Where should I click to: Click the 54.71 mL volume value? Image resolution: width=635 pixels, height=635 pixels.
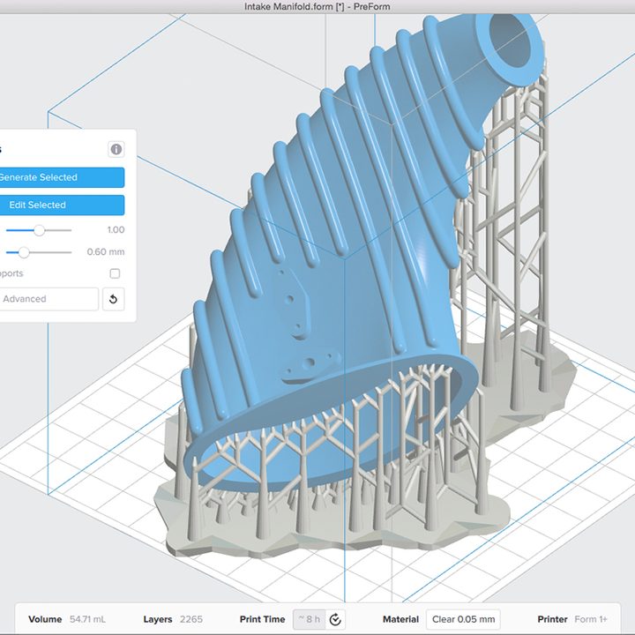pyautogui.click(x=87, y=620)
